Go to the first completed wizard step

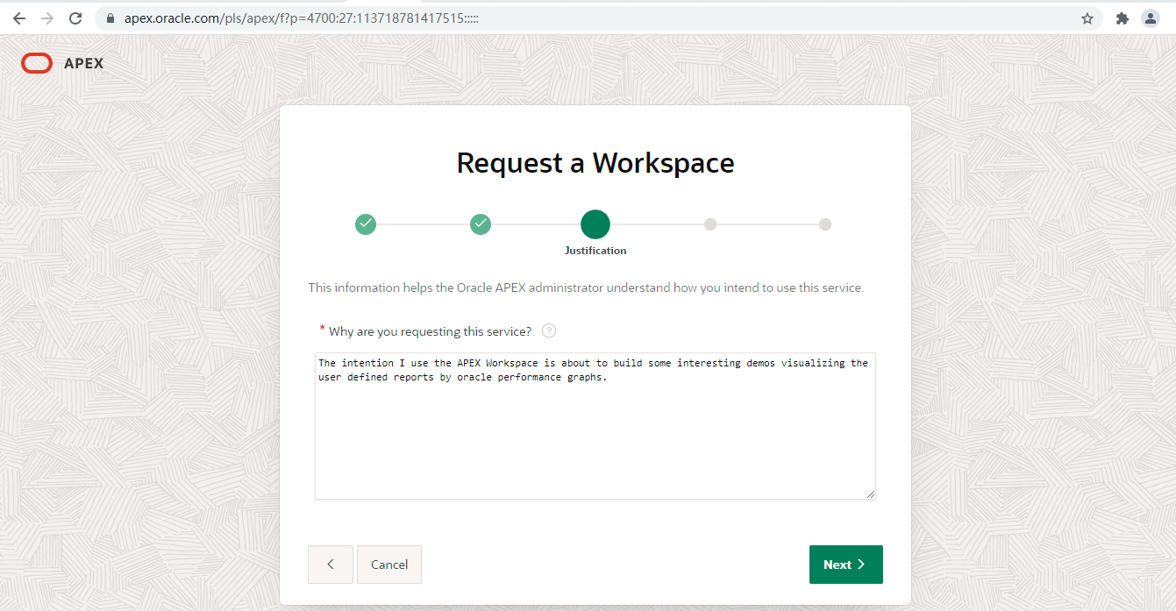click(x=366, y=224)
